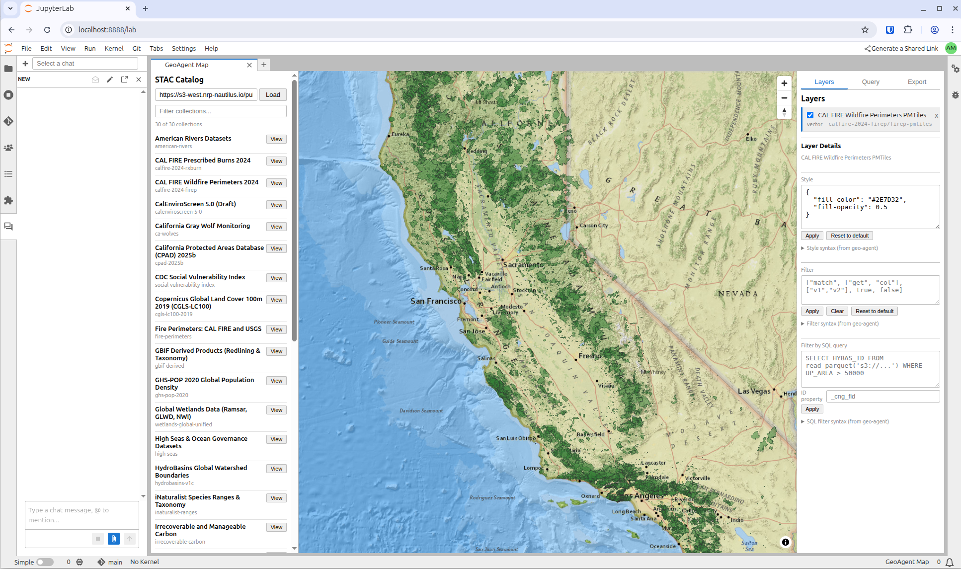The width and height of the screenshot is (961, 569).
Task: Expand Style syntax (from geo-agent)
Action: 839,248
